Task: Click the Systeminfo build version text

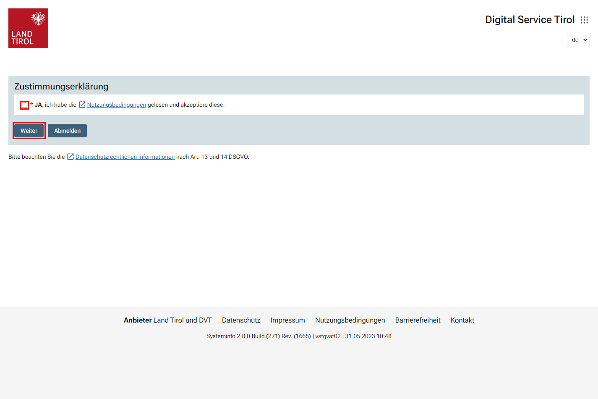Action: [x=299, y=336]
